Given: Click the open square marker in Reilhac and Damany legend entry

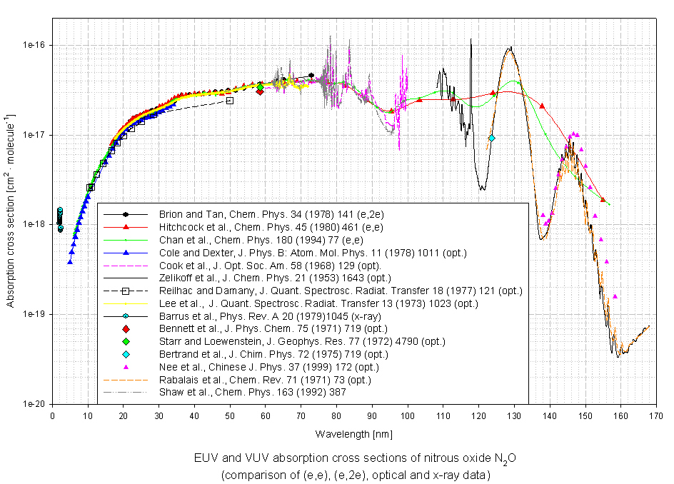Looking at the screenshot, I should [126, 291].
